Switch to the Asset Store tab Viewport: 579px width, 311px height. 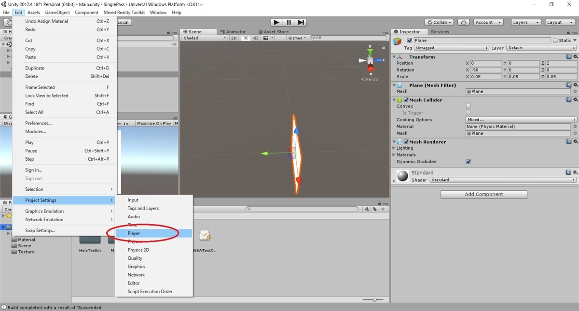[273, 32]
